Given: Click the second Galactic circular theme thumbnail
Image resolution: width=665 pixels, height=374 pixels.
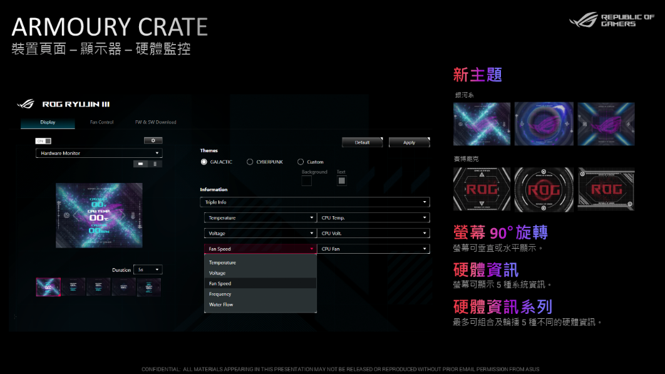Looking at the screenshot, I should coord(544,124).
